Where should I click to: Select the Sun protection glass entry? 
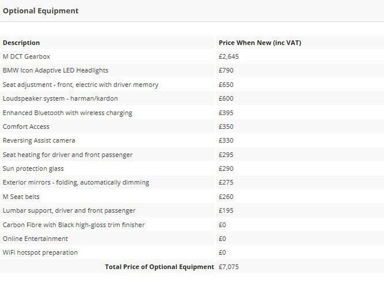(x=33, y=169)
